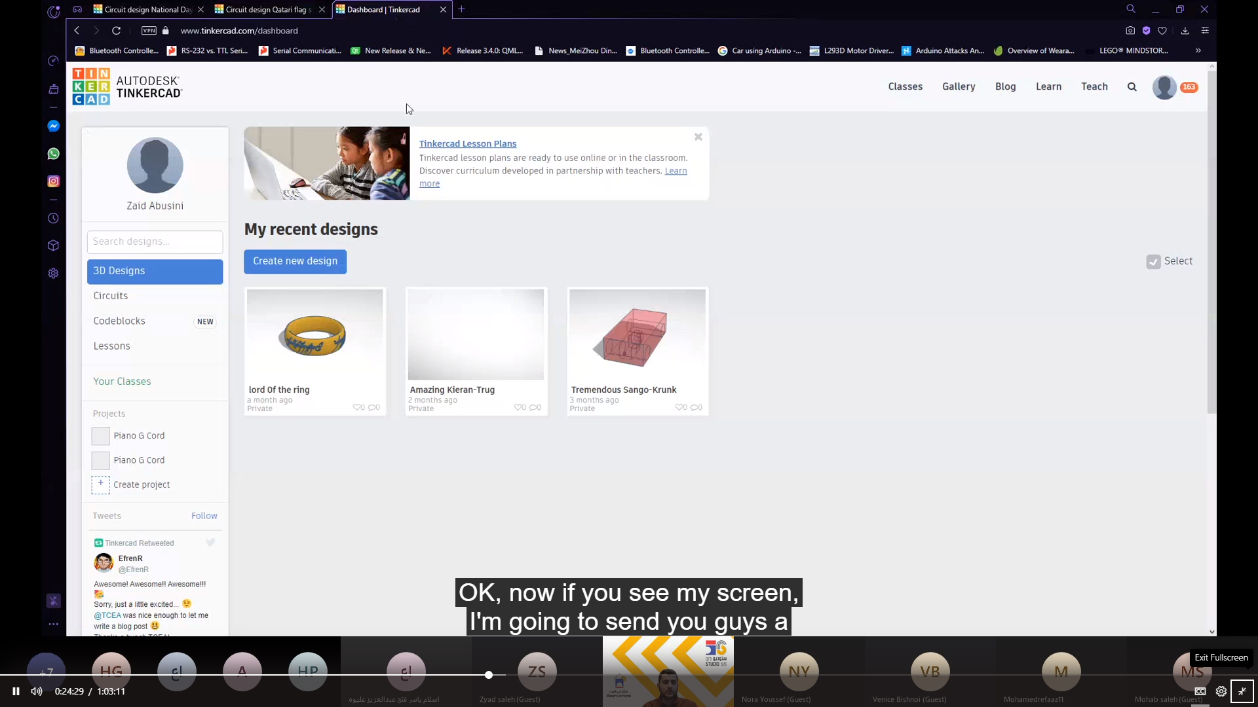Image resolution: width=1258 pixels, height=707 pixels.
Task: Click Create new design button
Action: pyautogui.click(x=295, y=261)
